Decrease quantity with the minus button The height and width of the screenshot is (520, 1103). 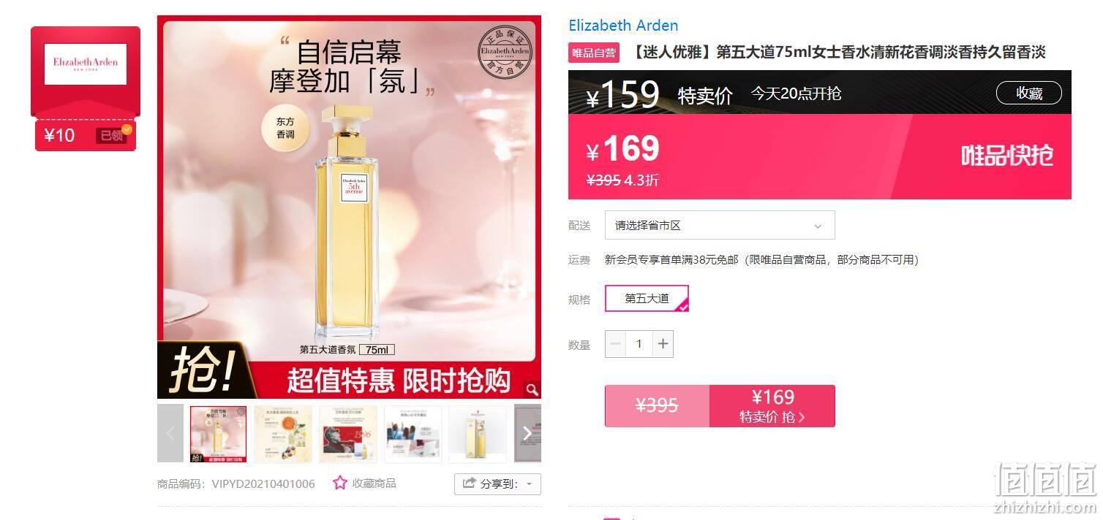[615, 343]
